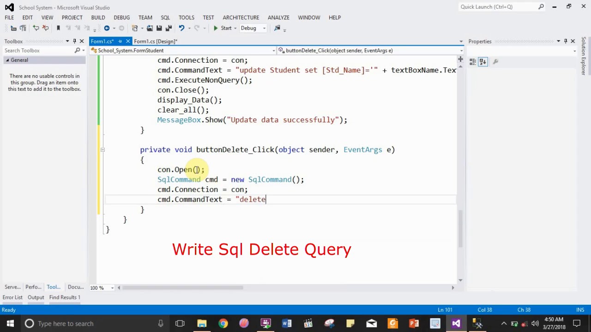This screenshot has height=332, width=591.
Task: Toggle auto-hide pin on Properties panel
Action: 566,41
